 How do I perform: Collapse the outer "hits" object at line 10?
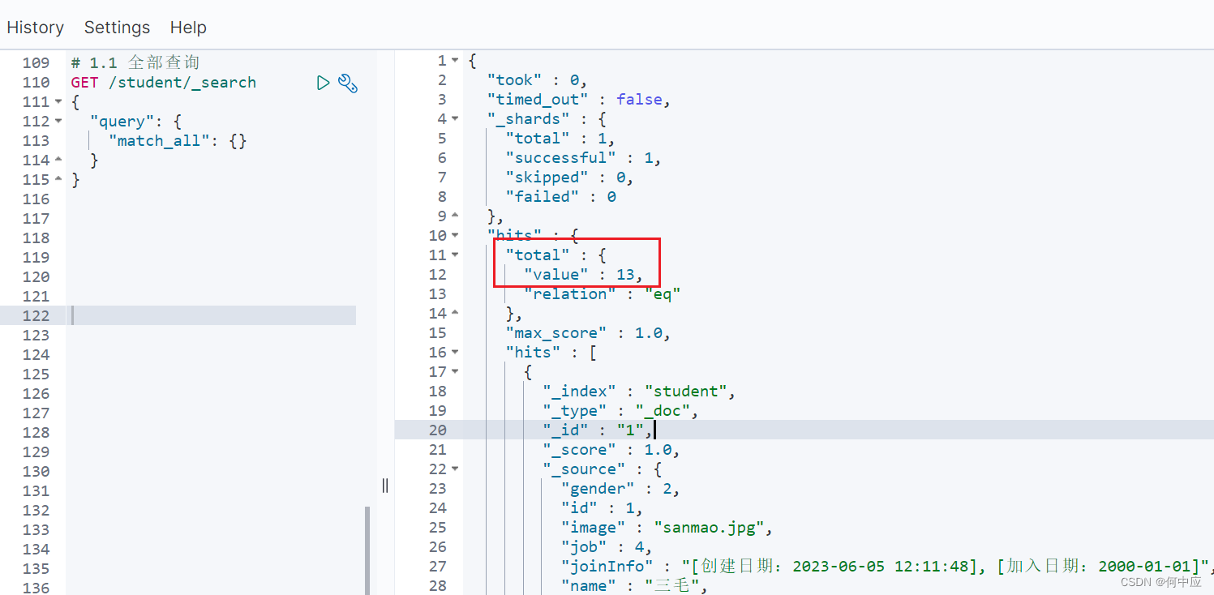click(454, 236)
